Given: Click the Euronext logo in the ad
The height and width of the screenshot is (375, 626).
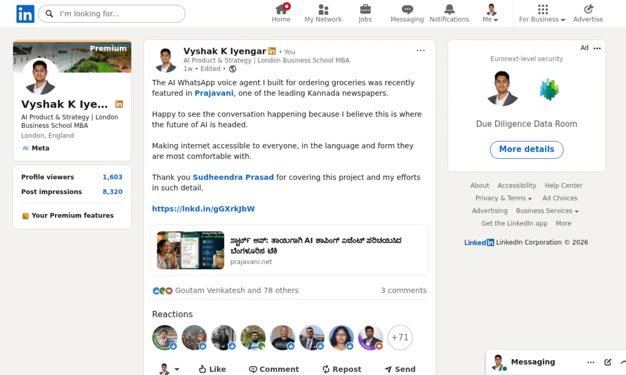Looking at the screenshot, I should (549, 89).
